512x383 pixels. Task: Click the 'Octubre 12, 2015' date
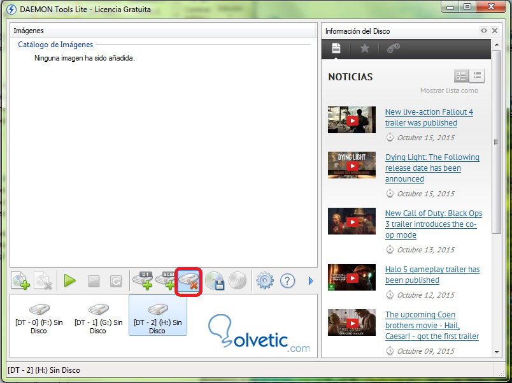[x=425, y=295]
